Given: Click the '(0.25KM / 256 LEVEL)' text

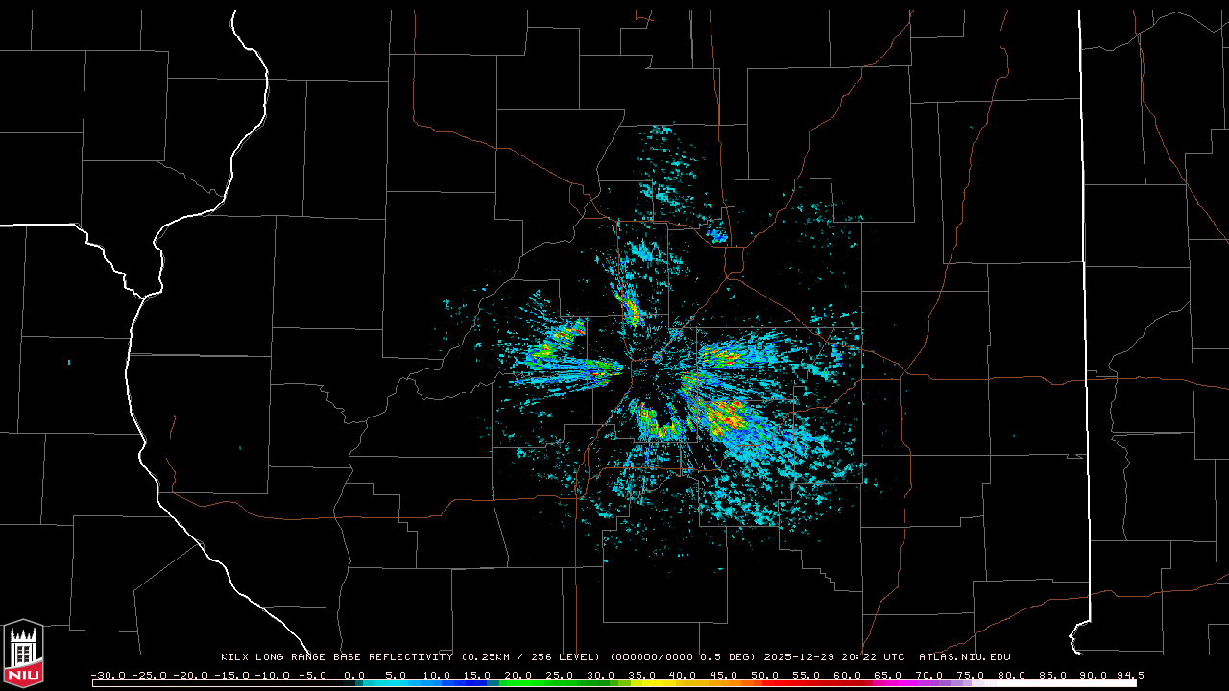Looking at the screenshot, I should pyautogui.click(x=531, y=657).
